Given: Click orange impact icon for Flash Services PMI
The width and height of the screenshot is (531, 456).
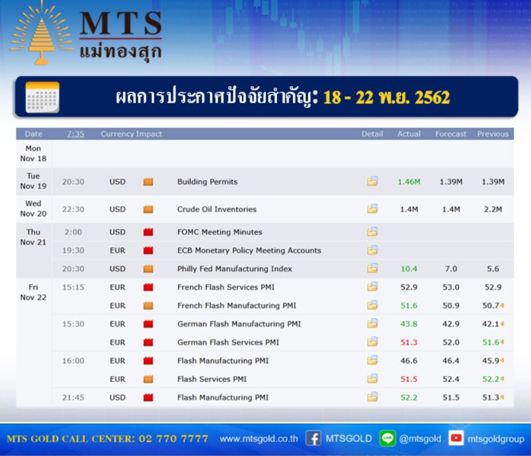Looking at the screenshot, I should click(x=148, y=379).
